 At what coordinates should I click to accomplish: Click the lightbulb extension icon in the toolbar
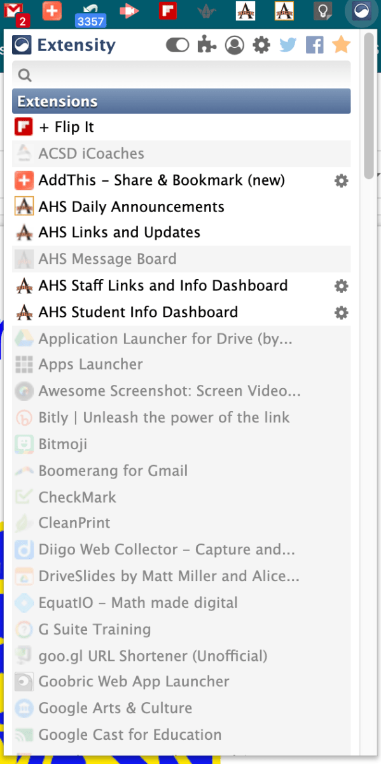point(323,10)
